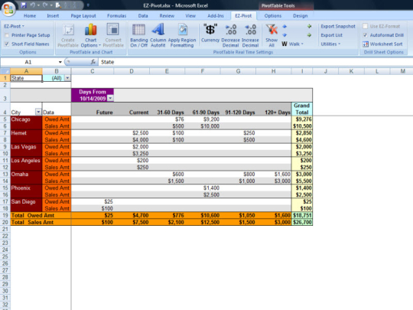Open Chart Options icon

click(90, 30)
